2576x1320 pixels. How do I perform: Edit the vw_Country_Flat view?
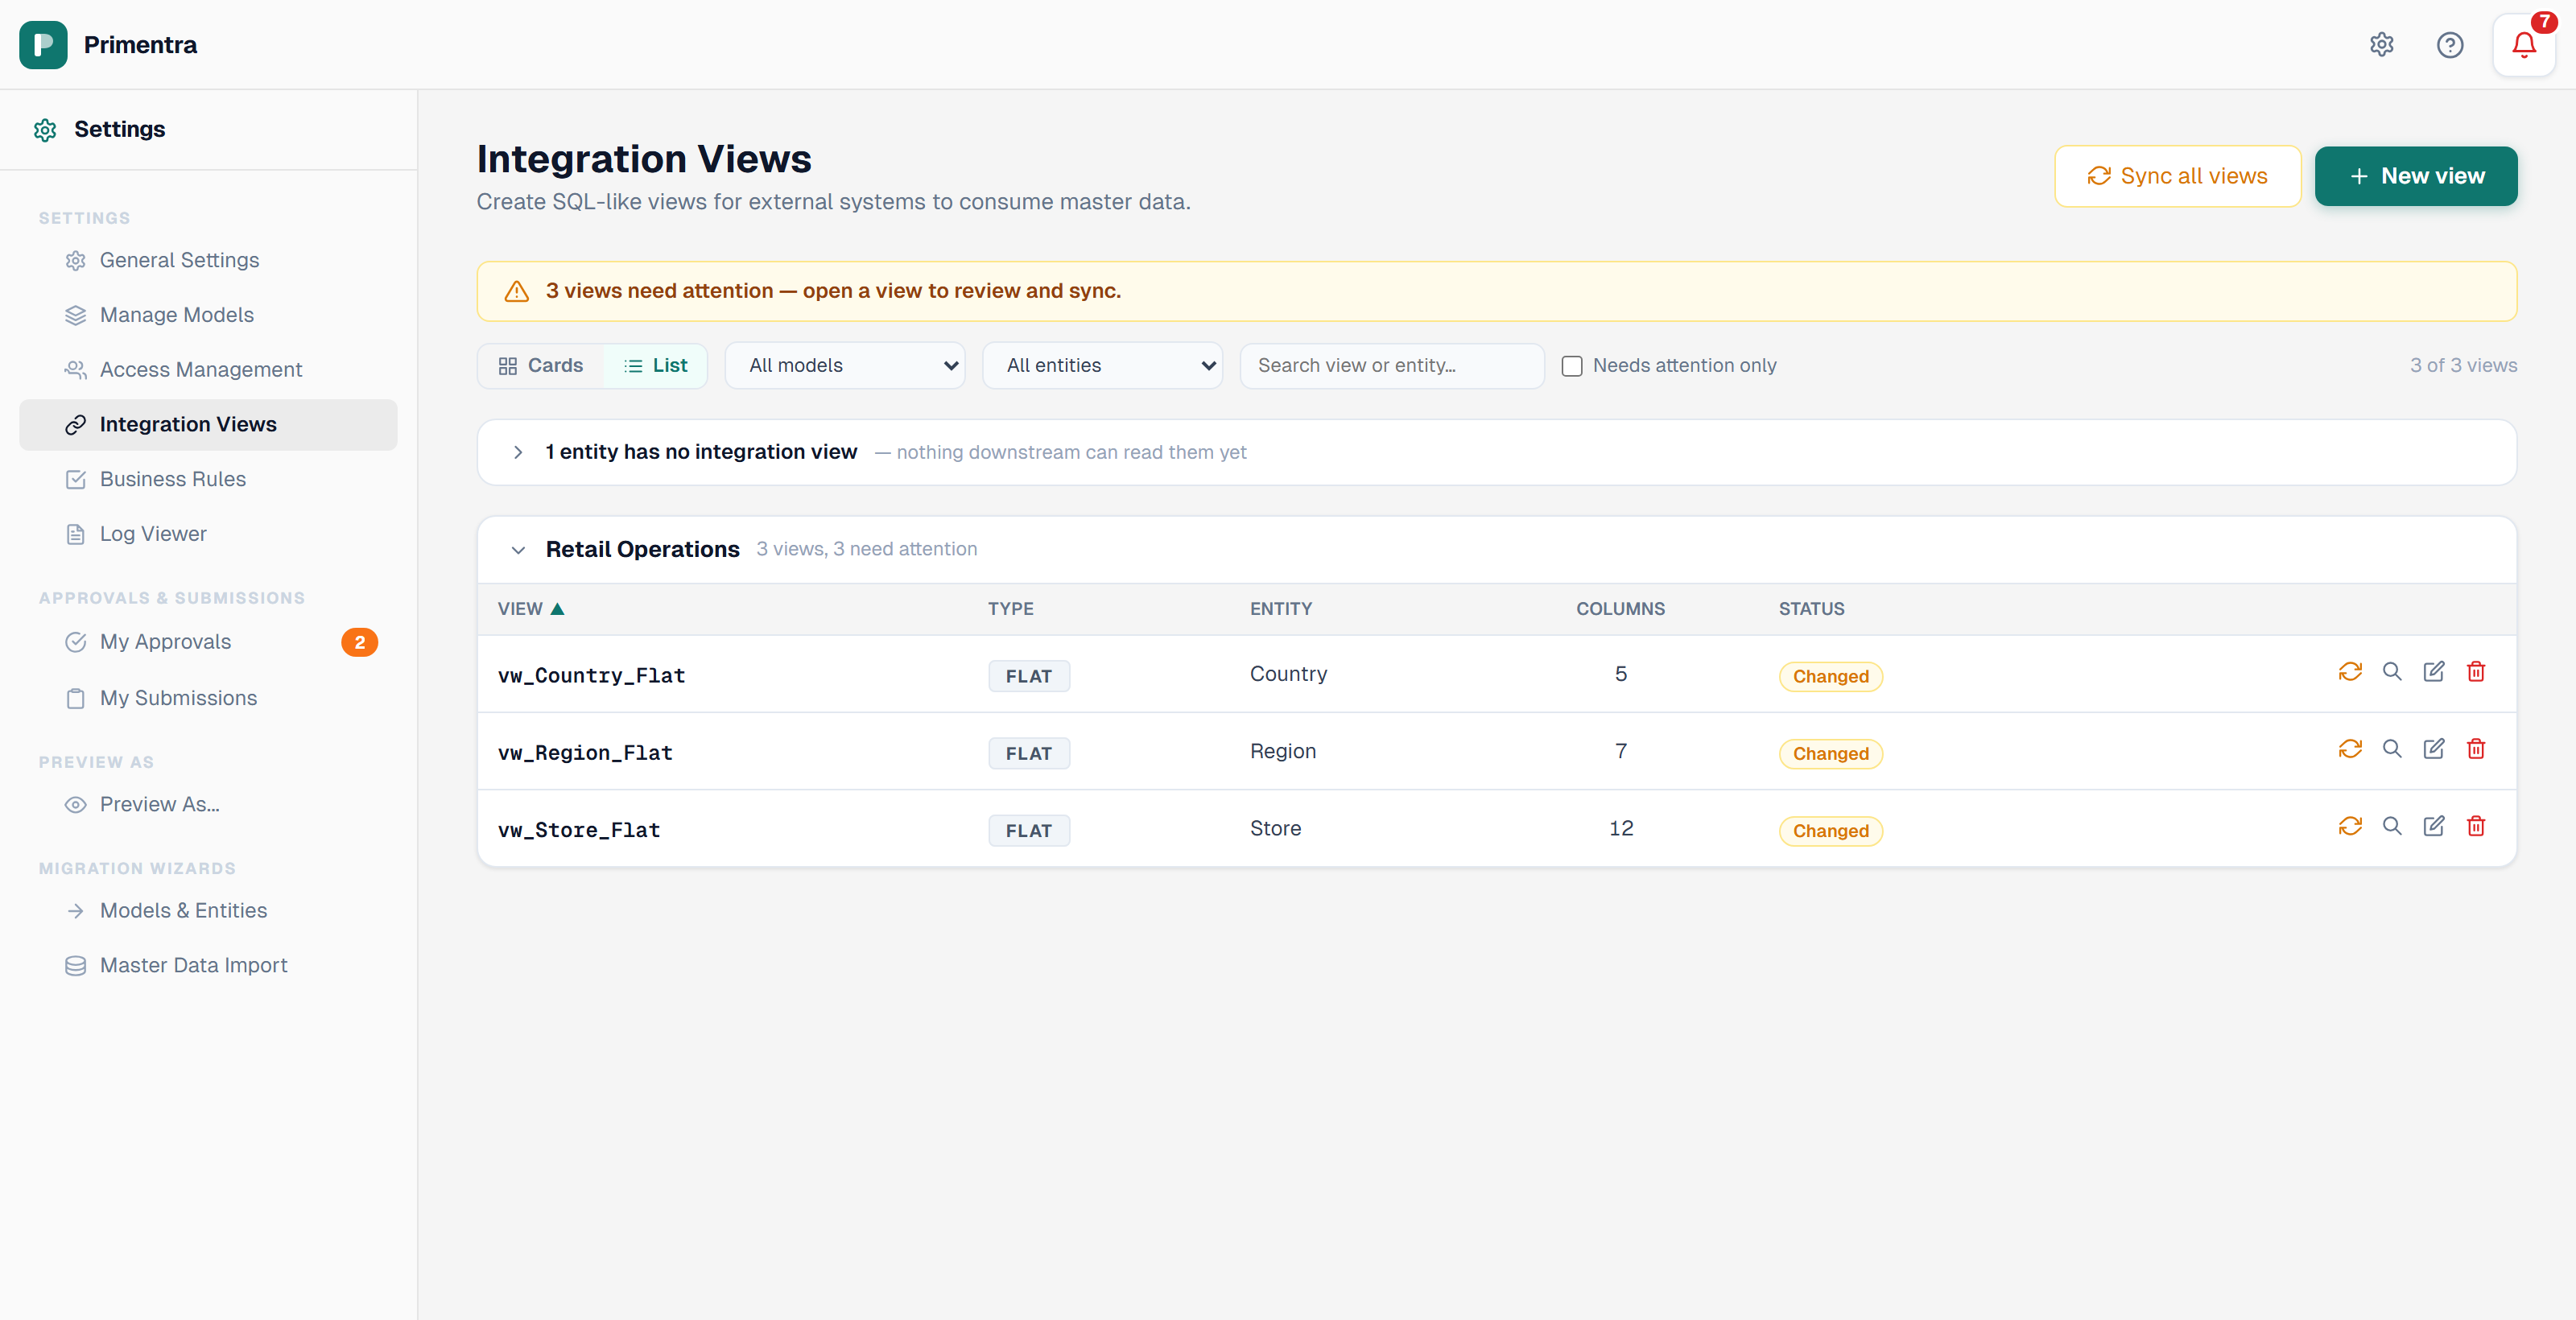[x=2434, y=672]
